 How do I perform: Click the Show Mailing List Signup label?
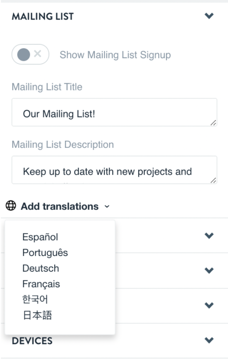[115, 55]
